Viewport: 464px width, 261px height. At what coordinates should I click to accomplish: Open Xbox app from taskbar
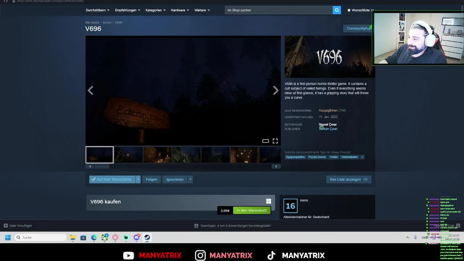[105, 237]
